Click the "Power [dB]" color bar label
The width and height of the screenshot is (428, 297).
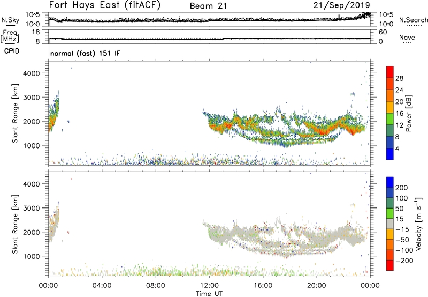[408, 113]
